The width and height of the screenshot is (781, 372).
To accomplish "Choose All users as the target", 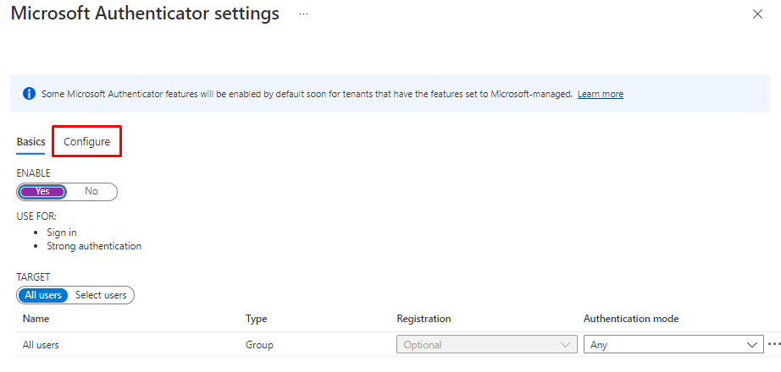I will point(42,295).
